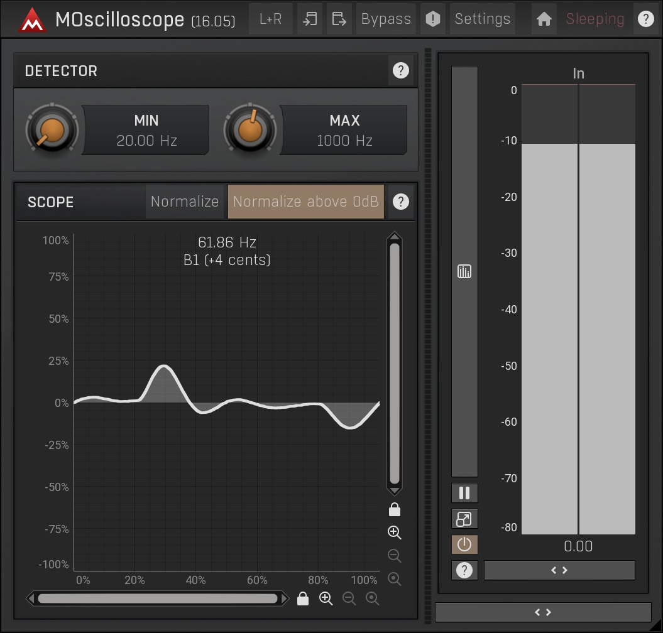Click the meters width collapse arrows bar
Image resolution: width=663 pixels, height=633 pixels.
559,570
